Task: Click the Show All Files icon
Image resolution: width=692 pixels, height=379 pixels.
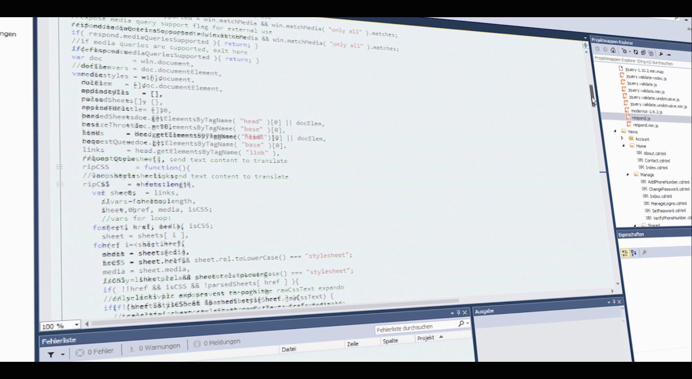Action: pos(651,53)
